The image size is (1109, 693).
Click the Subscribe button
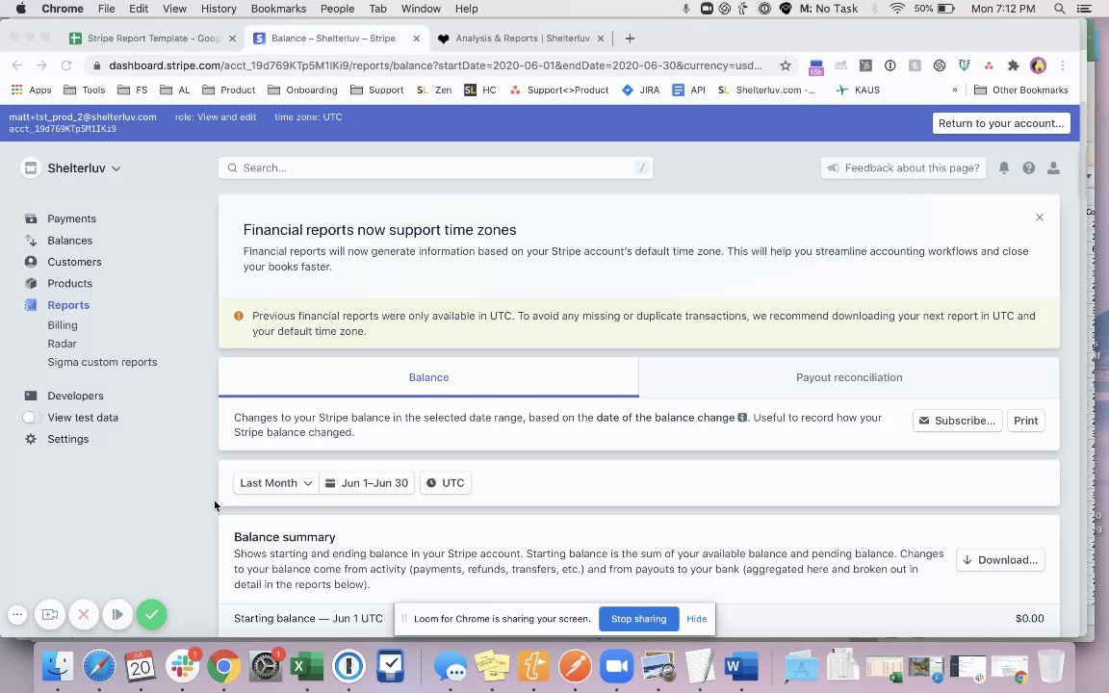pos(957,421)
